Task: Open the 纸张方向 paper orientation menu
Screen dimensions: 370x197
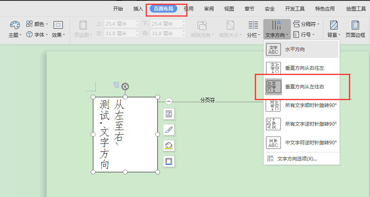Action: (x=202, y=29)
